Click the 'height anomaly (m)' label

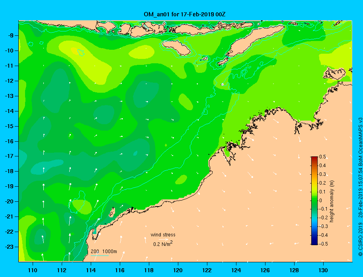click(332, 201)
